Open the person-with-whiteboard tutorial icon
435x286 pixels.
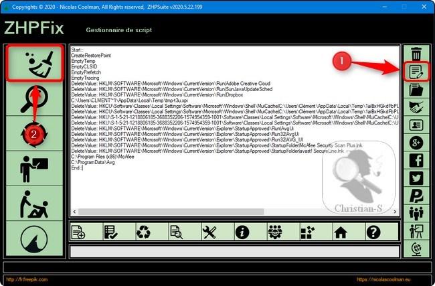click(x=34, y=169)
